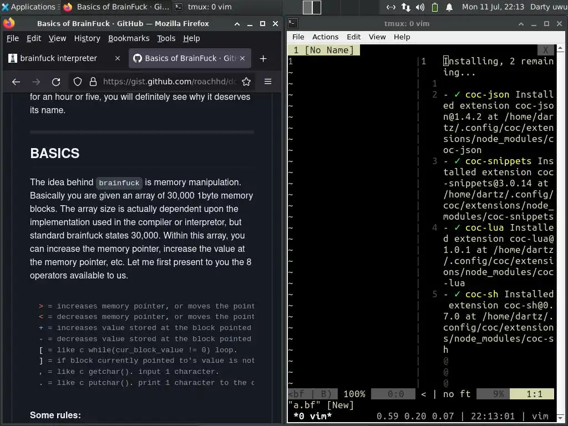Check the battery indicator icon

click(x=435, y=7)
